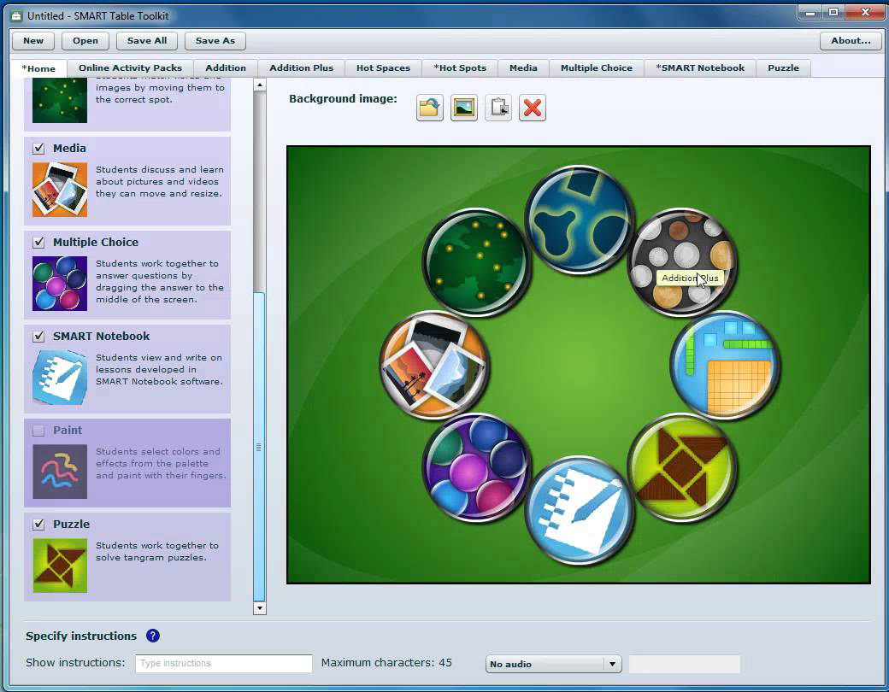Select the SMART Notebook globe in preview
This screenshot has width=889, height=692.
pyautogui.click(x=580, y=511)
